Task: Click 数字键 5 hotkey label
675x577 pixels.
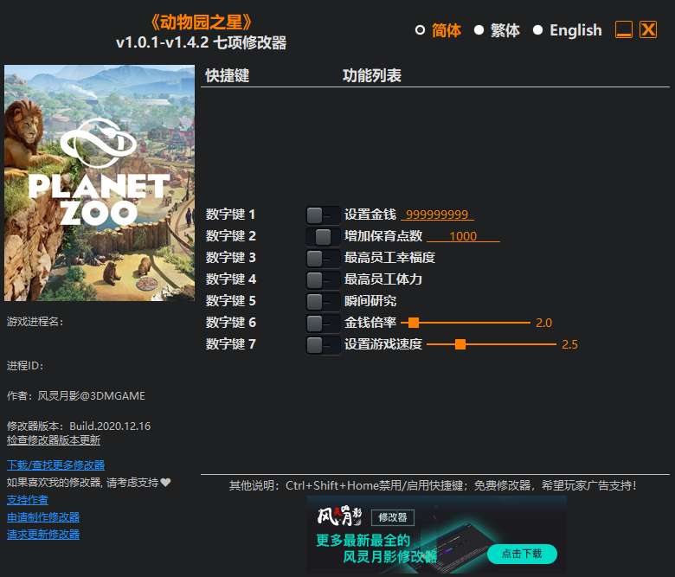Action: (x=231, y=301)
